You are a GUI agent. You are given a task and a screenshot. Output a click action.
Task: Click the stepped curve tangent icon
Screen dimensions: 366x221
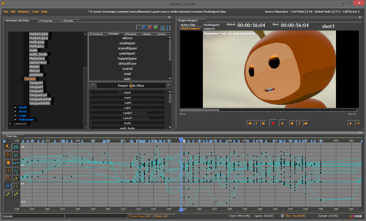[x=16, y=170]
